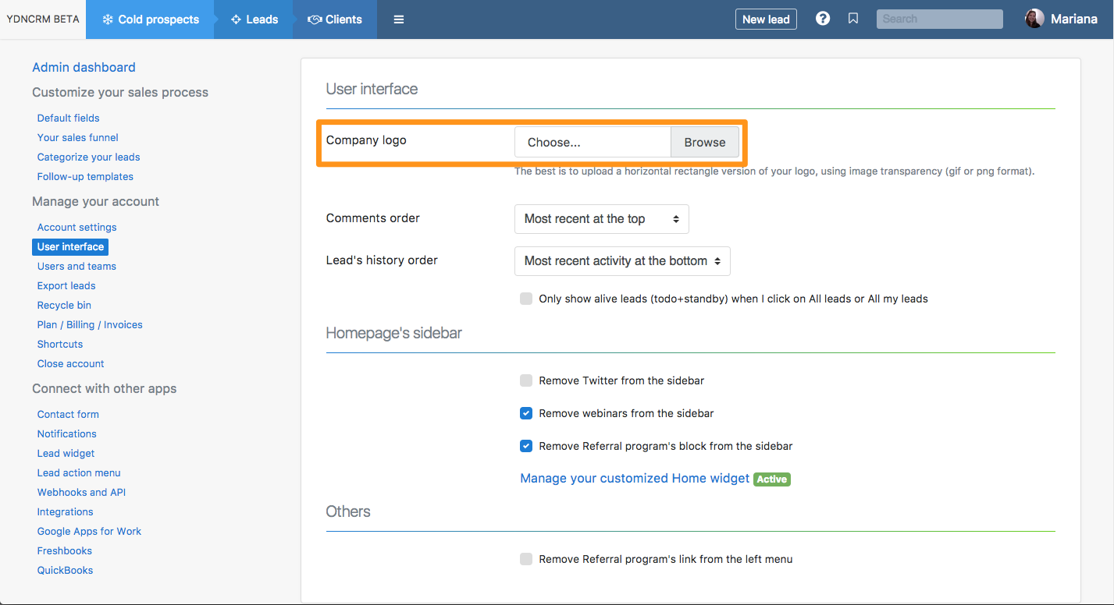Open the bookmark icon in top bar

(x=853, y=19)
